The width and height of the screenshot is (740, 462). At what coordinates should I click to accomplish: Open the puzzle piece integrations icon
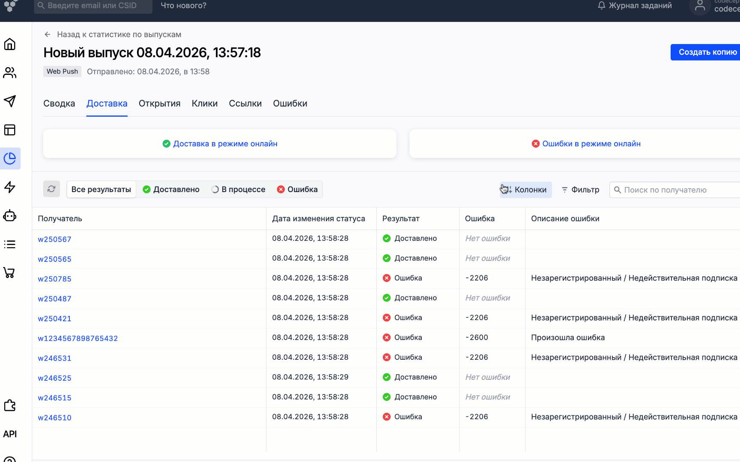10,406
